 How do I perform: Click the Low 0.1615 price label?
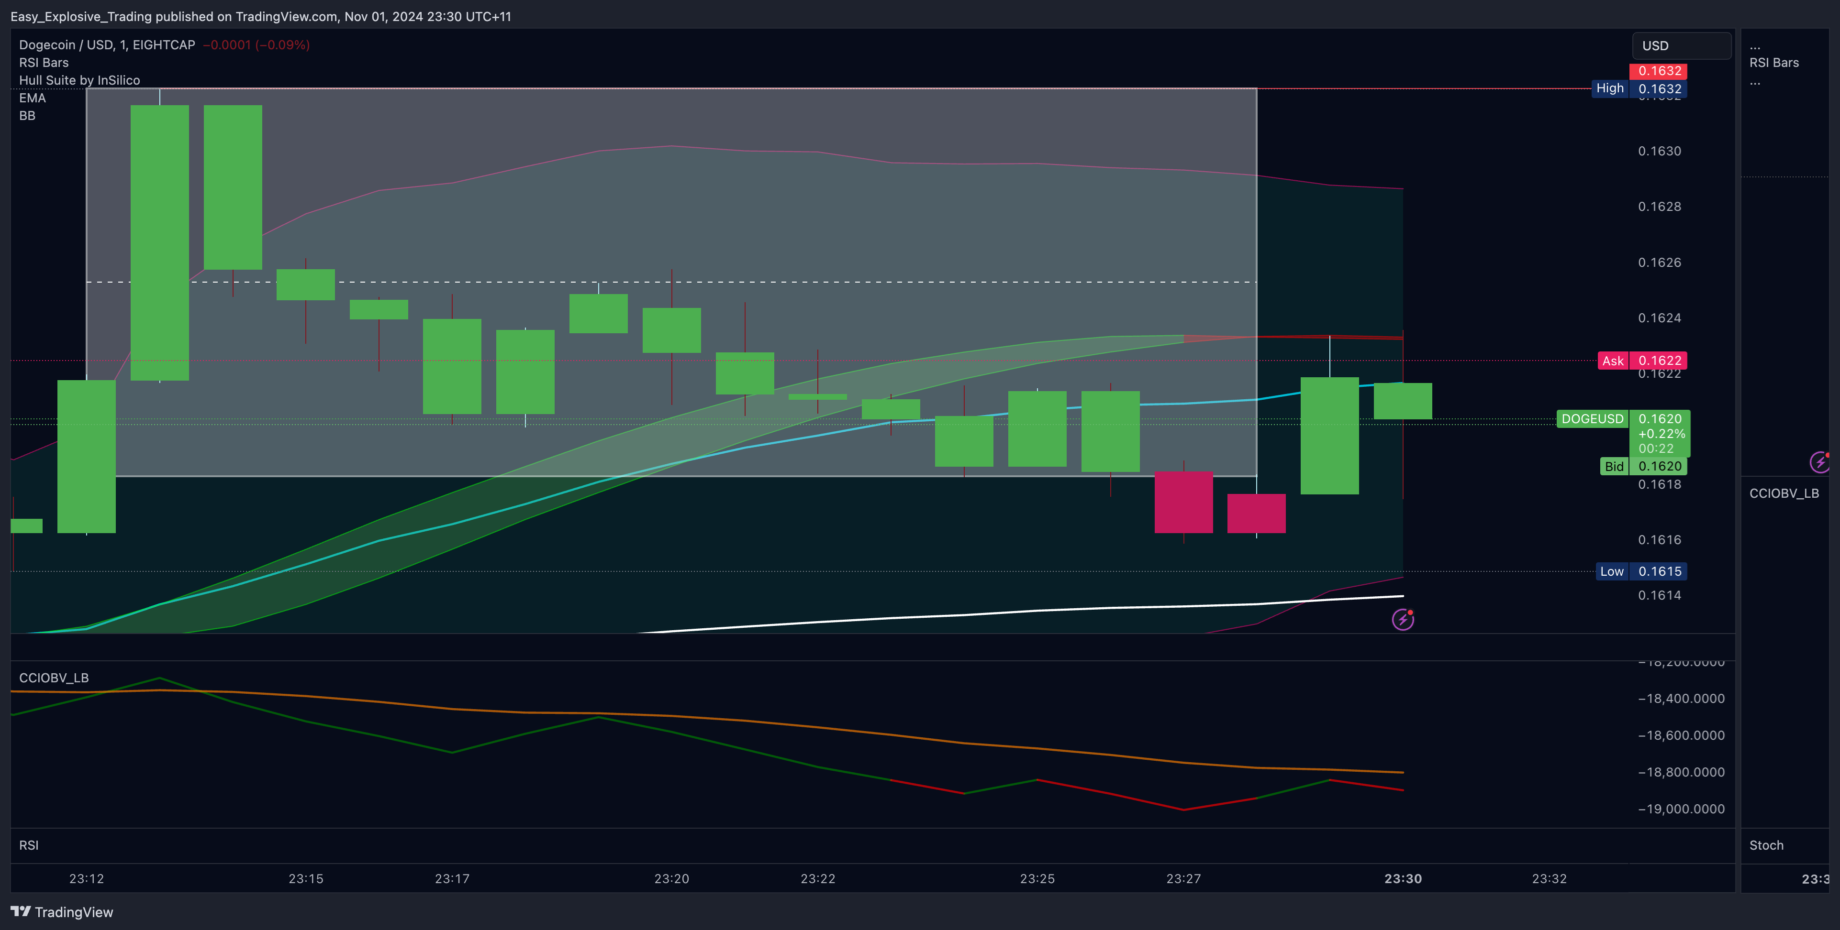click(1641, 571)
